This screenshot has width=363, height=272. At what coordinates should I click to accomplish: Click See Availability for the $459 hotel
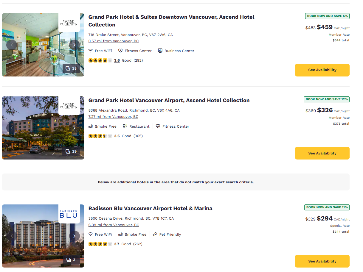tap(322, 70)
